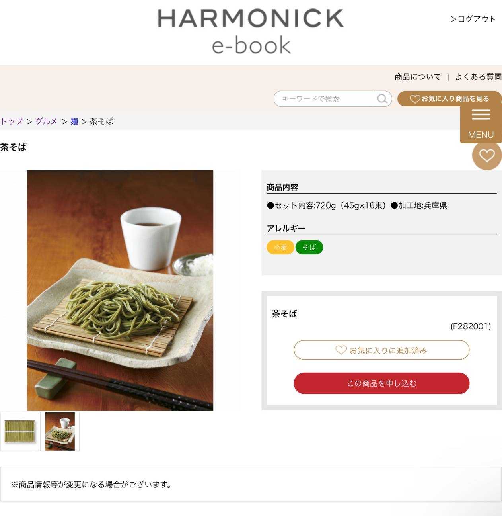Click the main tea soba product image

[120, 290]
